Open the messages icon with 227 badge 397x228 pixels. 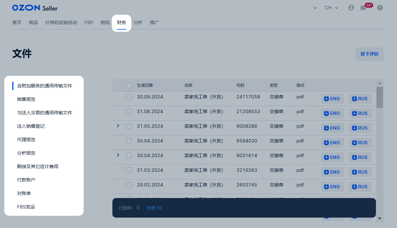point(363,8)
